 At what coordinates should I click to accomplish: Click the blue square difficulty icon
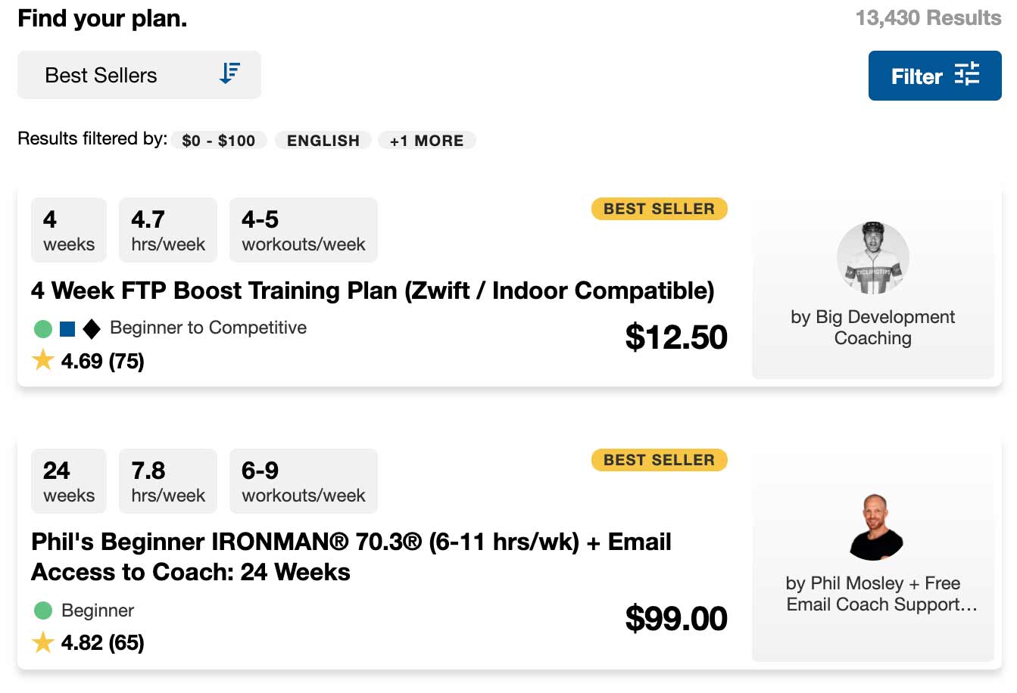[x=67, y=328]
